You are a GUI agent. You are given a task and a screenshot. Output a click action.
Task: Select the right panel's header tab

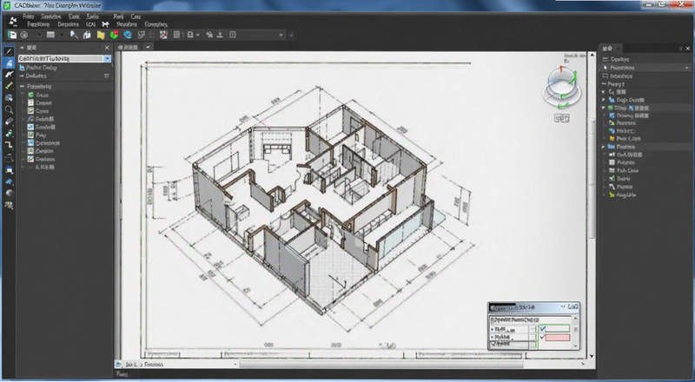click(x=609, y=49)
